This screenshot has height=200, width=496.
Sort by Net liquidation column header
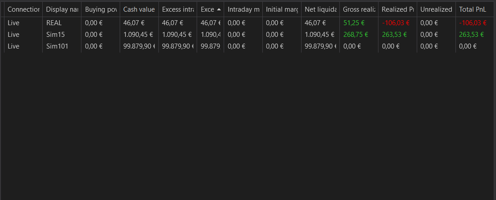coord(320,9)
